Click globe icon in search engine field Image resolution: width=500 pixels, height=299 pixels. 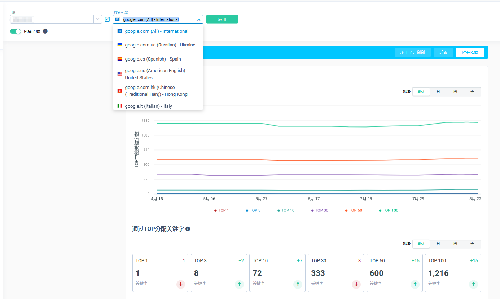click(x=117, y=19)
